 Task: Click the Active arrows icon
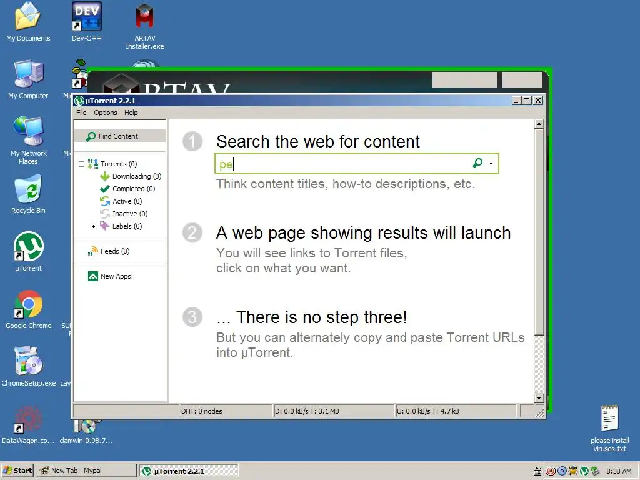pos(105,201)
